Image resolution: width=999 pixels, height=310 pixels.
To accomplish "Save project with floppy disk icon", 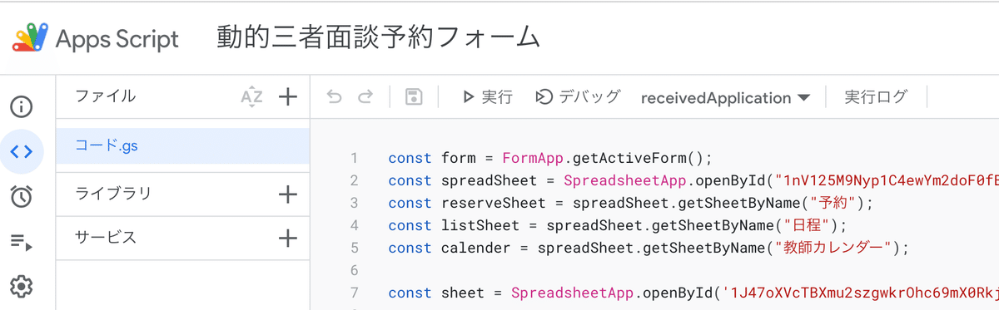I will point(413,97).
